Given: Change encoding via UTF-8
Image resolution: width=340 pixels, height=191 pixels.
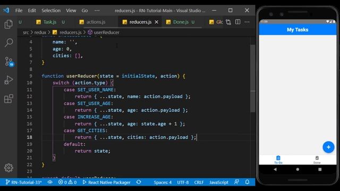Looking at the screenshot, I should pyautogui.click(x=183, y=183).
